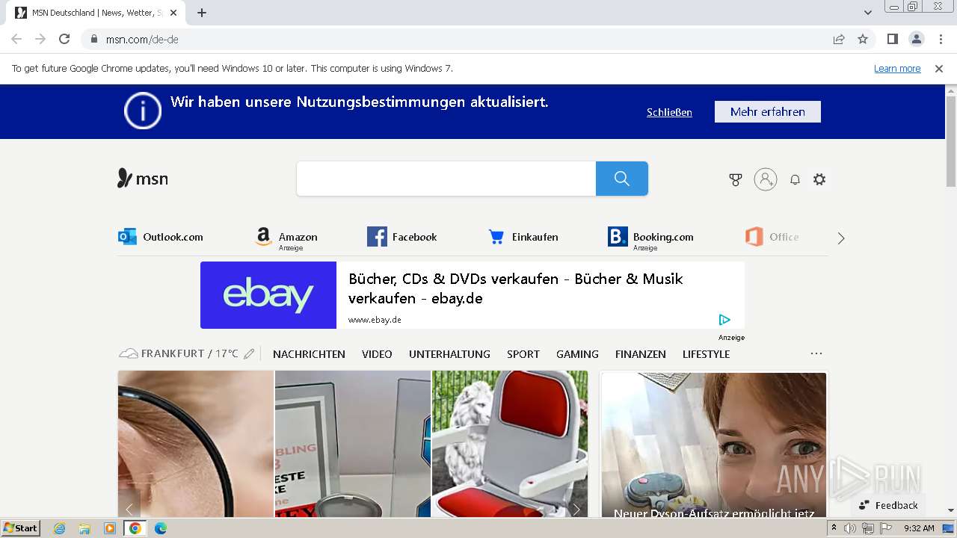Close the MSN Deutschland tab
The width and height of the screenshot is (957, 538).
pos(174,13)
